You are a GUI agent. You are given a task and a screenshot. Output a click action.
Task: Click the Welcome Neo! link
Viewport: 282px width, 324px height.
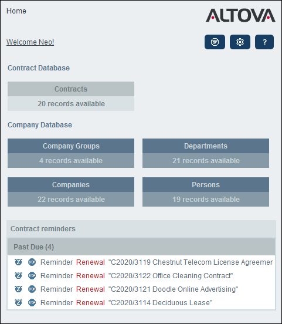point(30,42)
